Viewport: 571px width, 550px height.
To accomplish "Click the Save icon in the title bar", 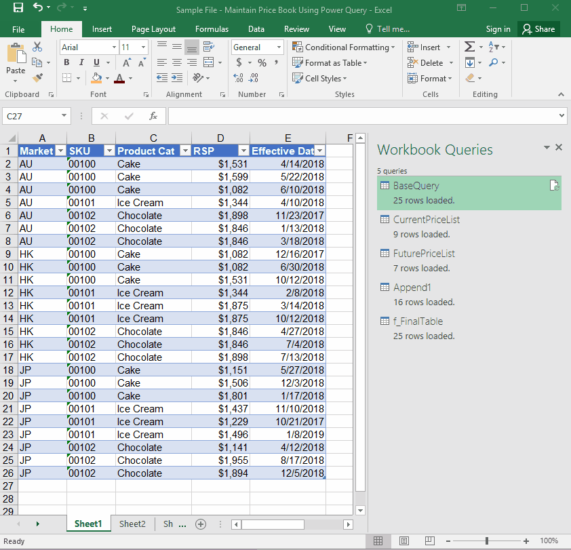I will tap(18, 8).
